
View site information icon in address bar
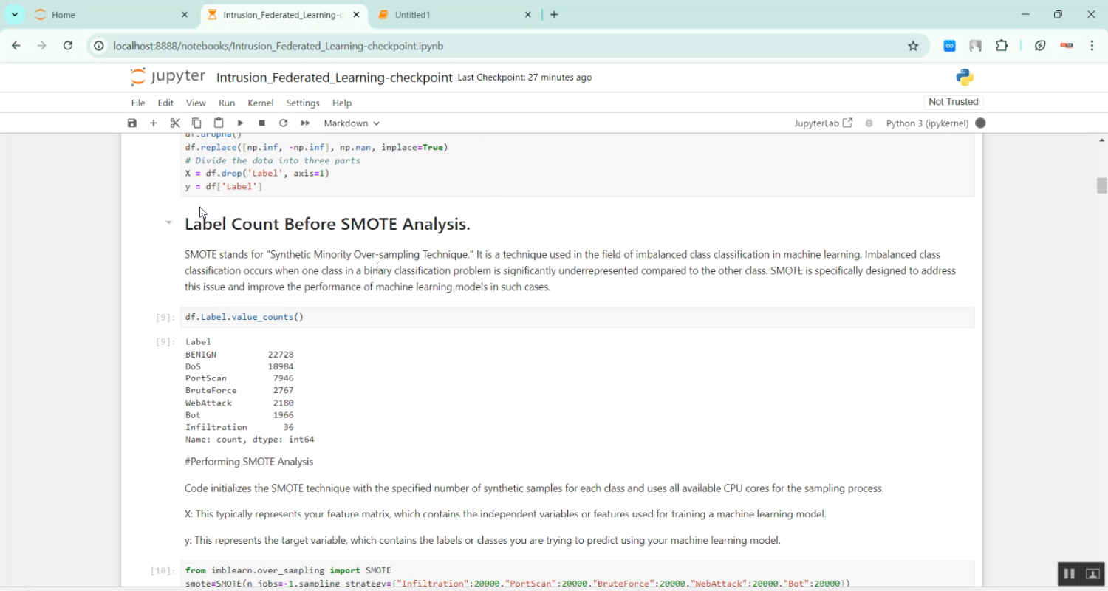pyautogui.click(x=99, y=46)
